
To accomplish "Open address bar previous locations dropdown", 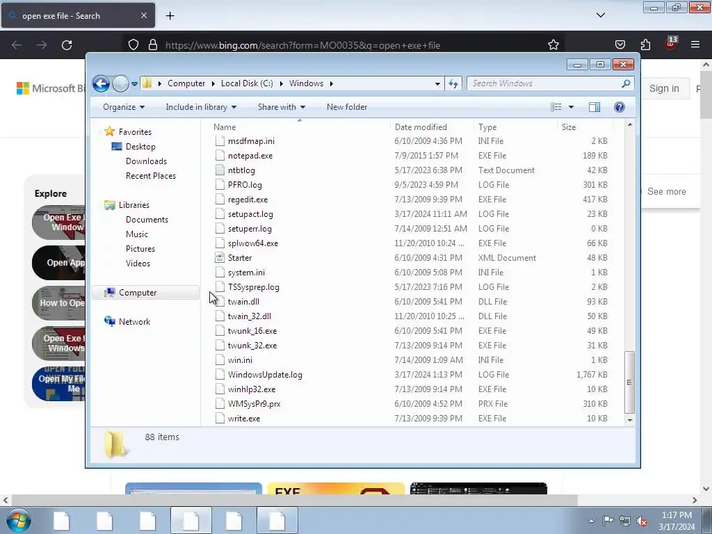I will 437,83.
